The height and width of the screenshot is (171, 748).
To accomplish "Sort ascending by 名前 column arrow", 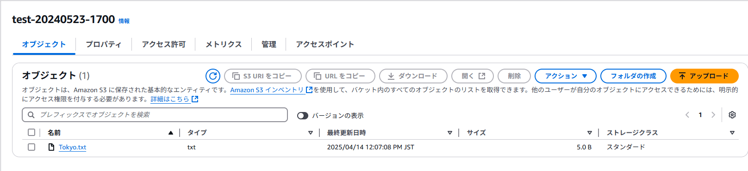I will [171, 133].
